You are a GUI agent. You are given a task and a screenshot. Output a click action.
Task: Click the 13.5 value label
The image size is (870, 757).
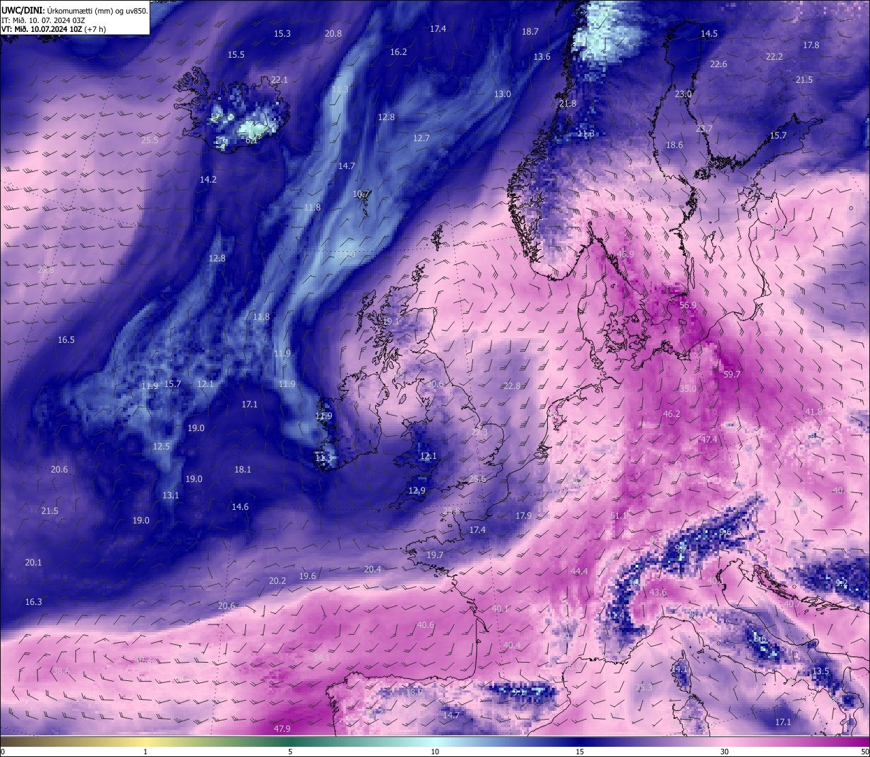pos(820,671)
